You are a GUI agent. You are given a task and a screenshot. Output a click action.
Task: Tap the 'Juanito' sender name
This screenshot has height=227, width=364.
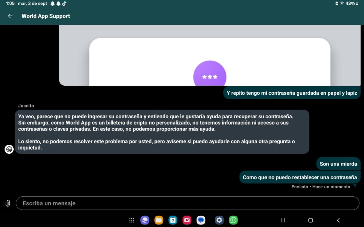point(26,106)
